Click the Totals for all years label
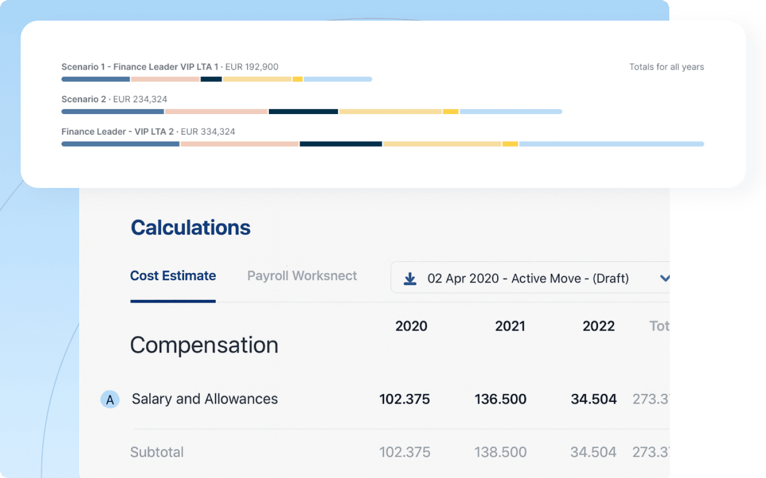The image size is (766, 478). (666, 67)
